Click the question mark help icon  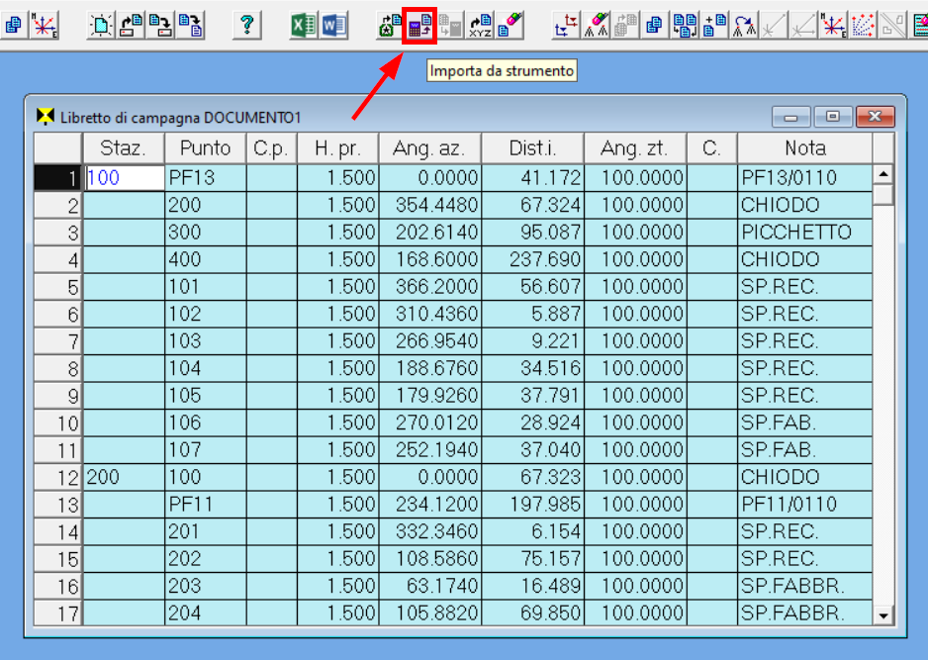(x=247, y=26)
